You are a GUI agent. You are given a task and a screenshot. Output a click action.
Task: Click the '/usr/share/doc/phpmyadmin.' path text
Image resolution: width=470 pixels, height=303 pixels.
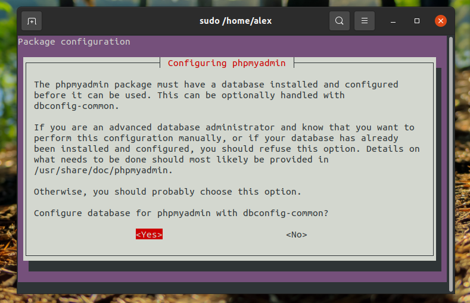103,170
